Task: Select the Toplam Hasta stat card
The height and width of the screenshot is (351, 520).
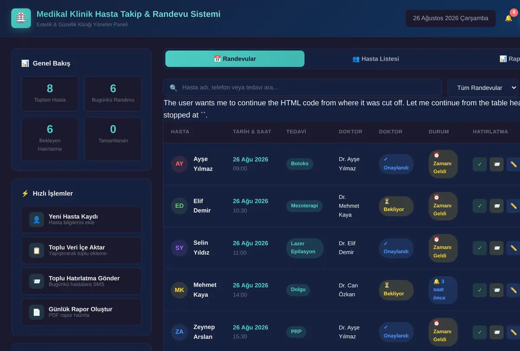Action: 50,94
